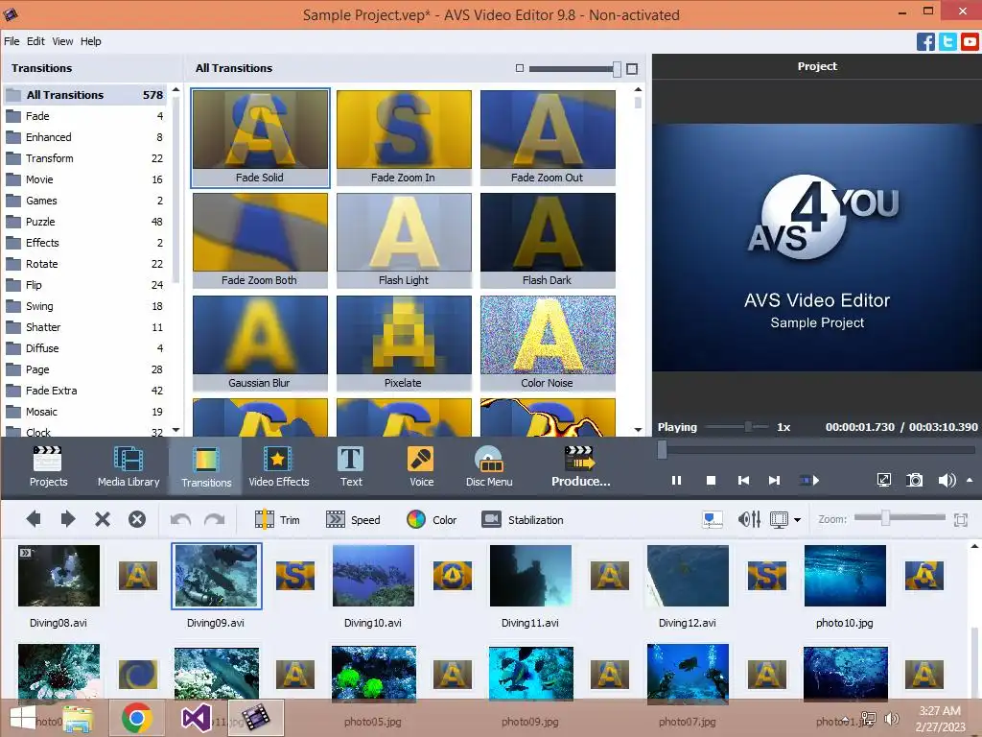Open the File menu

[x=12, y=41]
